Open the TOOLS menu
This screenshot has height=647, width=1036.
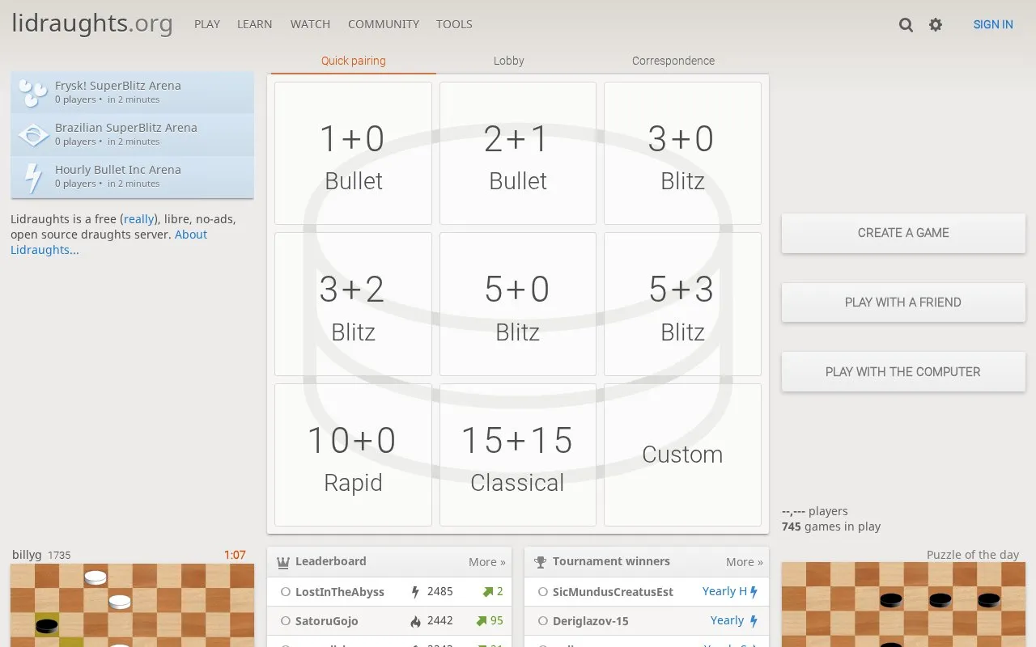click(x=454, y=24)
